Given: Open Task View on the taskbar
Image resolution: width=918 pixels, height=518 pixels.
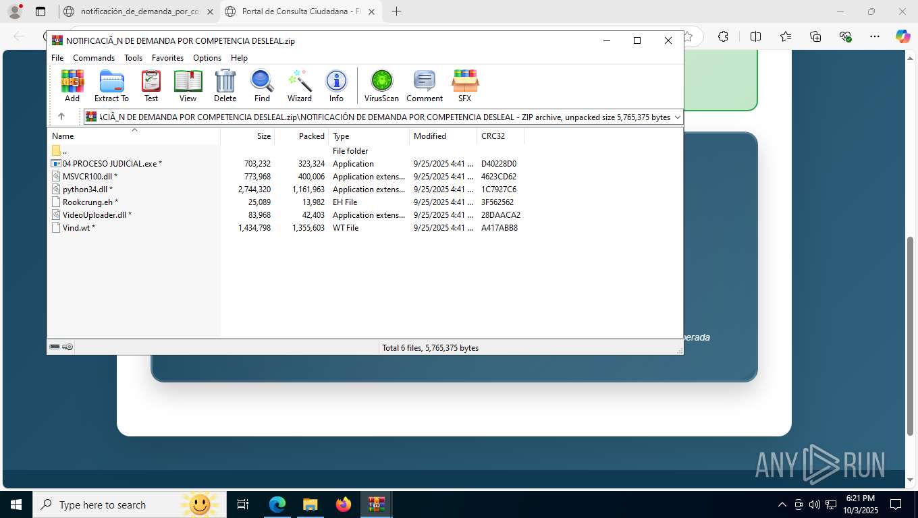Looking at the screenshot, I should (x=243, y=505).
